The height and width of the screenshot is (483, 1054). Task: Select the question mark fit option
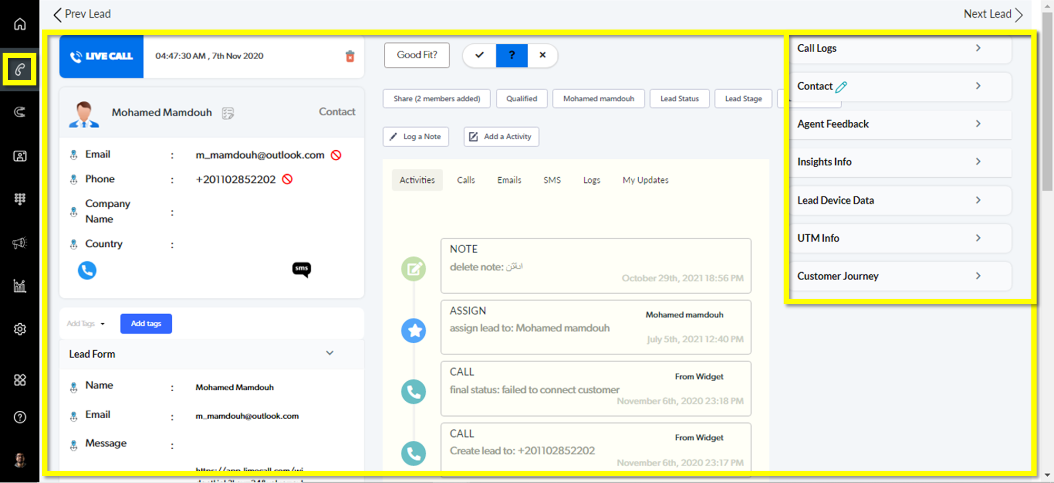pos(511,55)
